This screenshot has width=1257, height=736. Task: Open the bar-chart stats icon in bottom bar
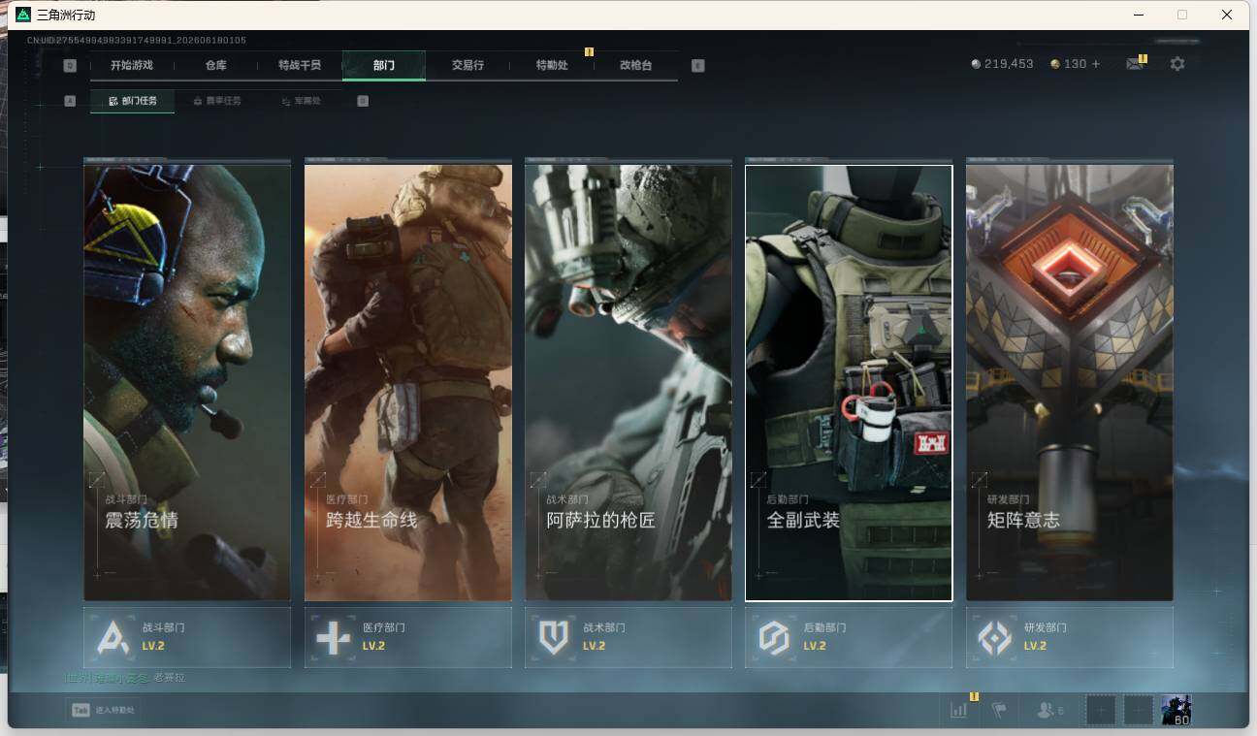click(959, 710)
